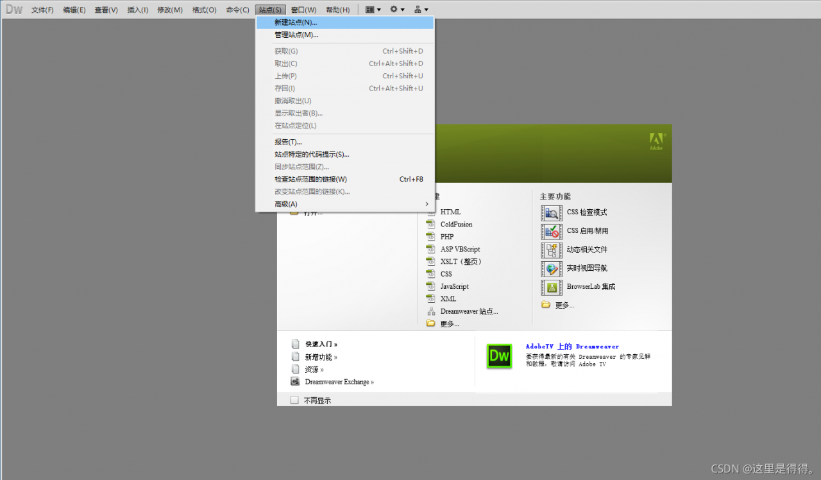Open the 更多... folder below Dreamweaver 站点
The height and width of the screenshot is (480, 821).
pos(431,323)
